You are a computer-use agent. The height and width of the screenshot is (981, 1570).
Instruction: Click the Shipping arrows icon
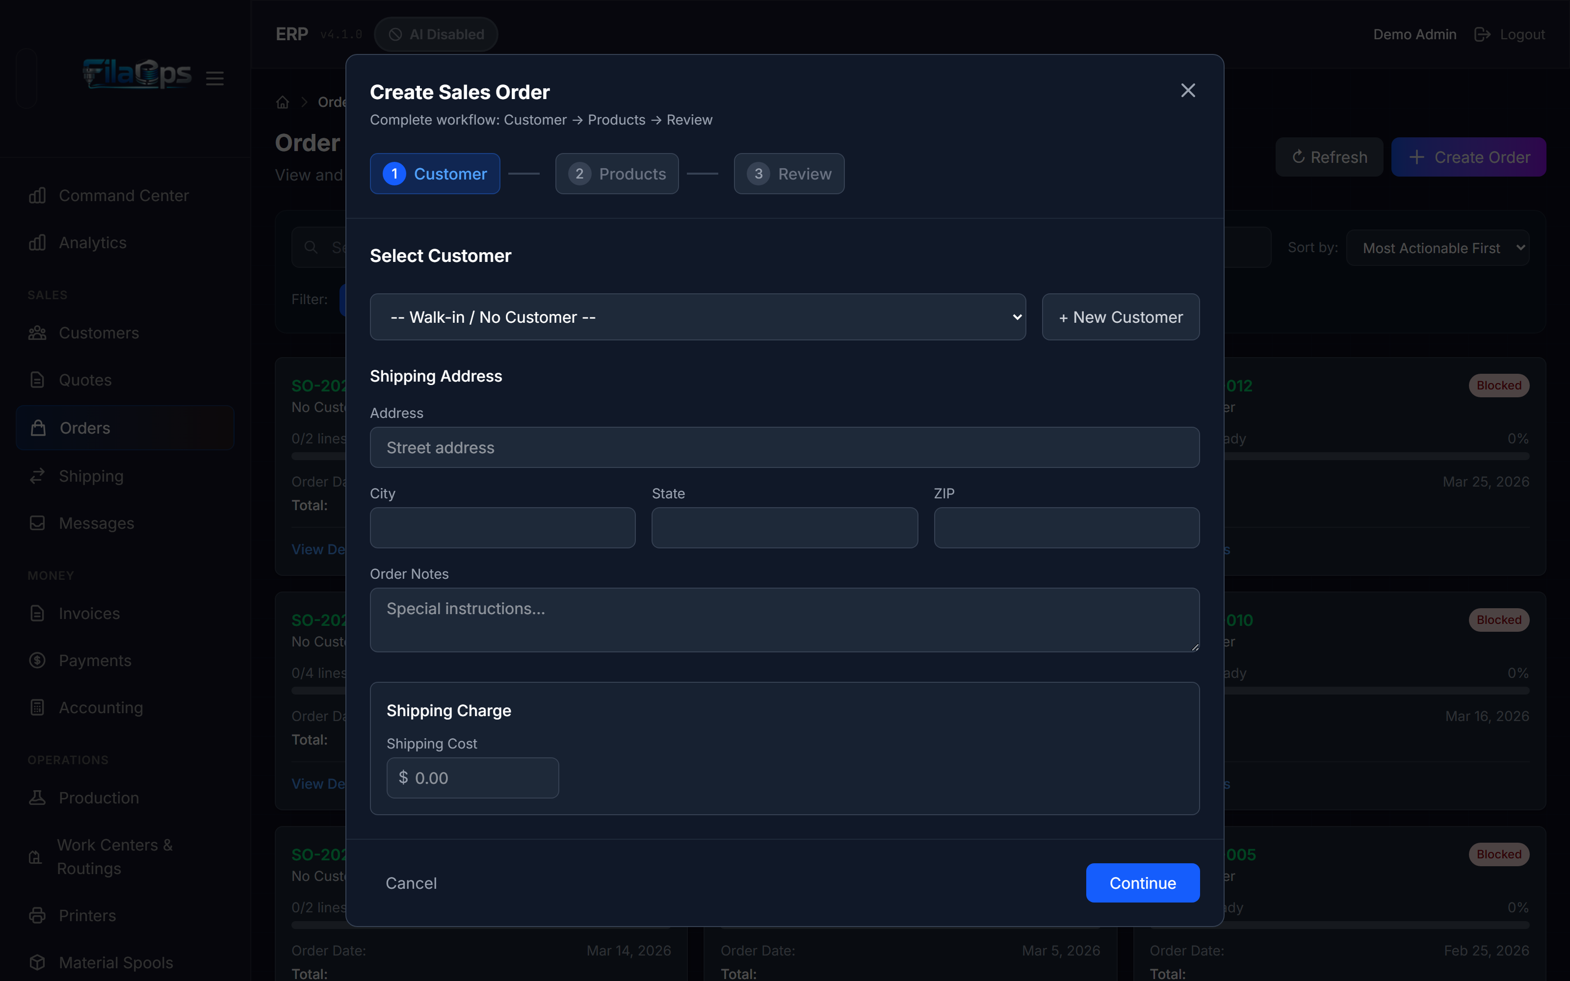pyautogui.click(x=38, y=476)
